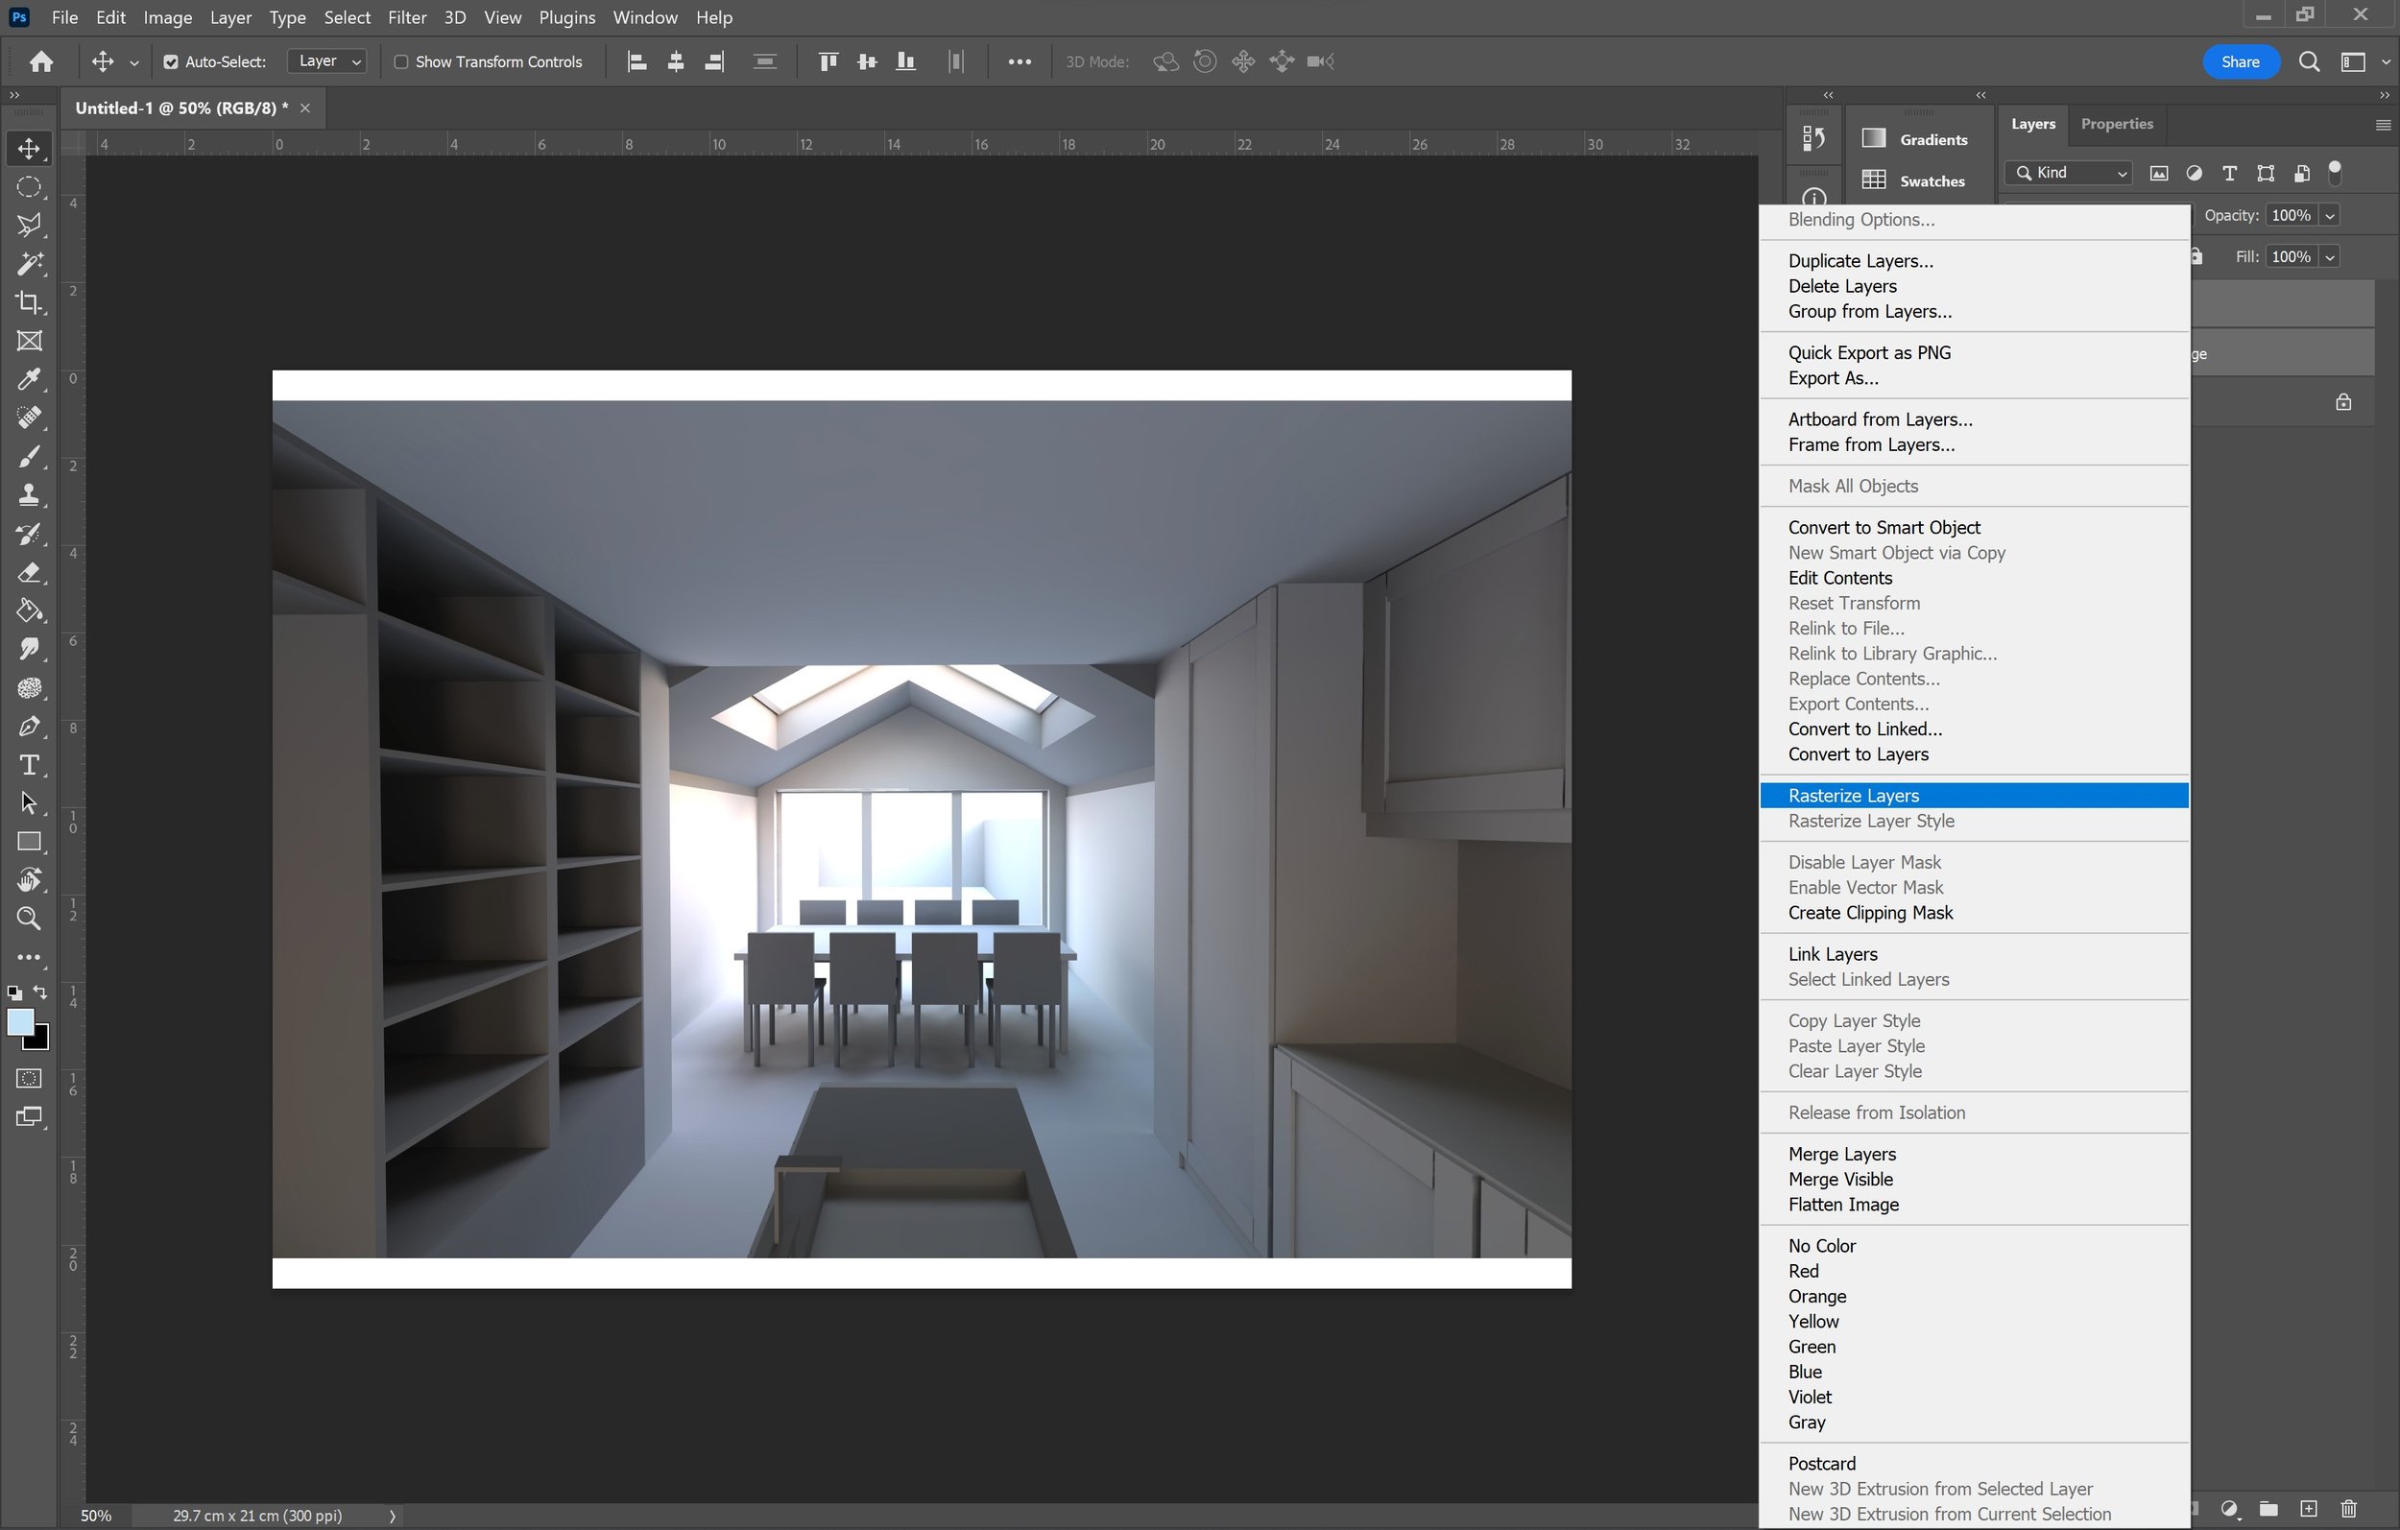Select the Move tool

(29, 149)
